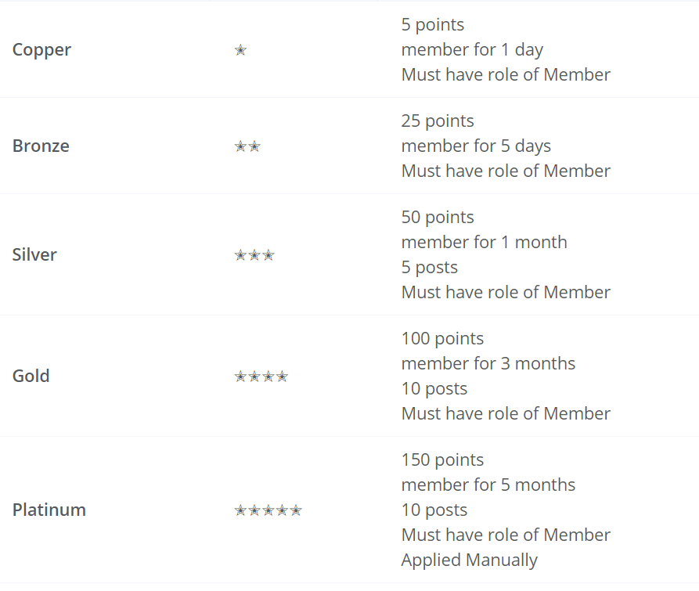The image size is (699, 591).
Task: Select 'member for 1 month' text
Action: tap(484, 243)
